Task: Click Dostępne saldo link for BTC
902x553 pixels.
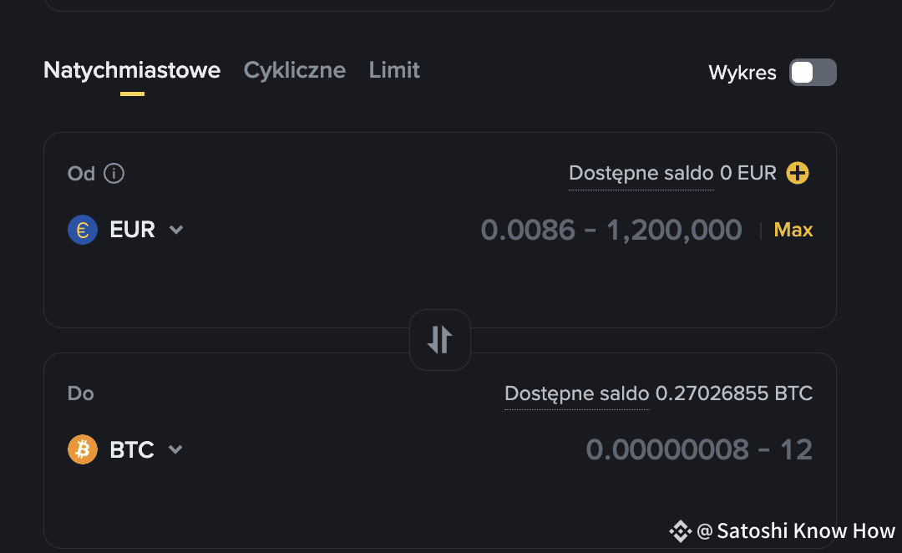Action: (x=577, y=393)
